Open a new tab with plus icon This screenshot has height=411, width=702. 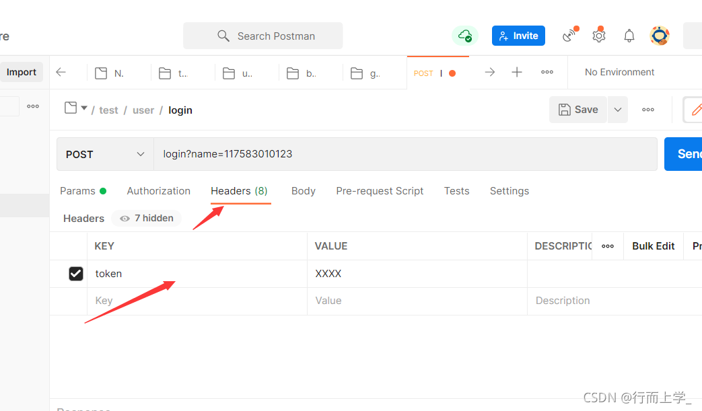(517, 72)
